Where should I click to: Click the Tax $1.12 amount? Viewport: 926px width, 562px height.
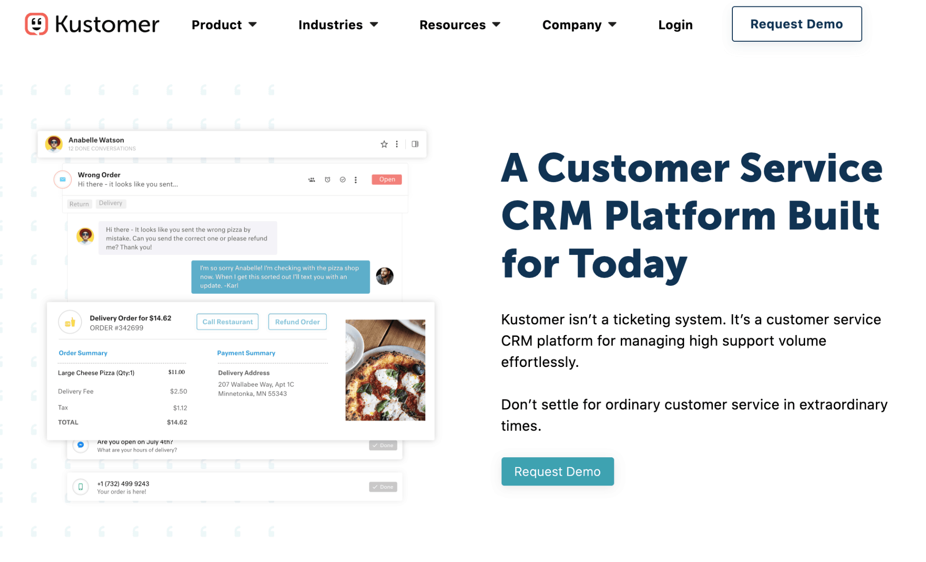tap(180, 408)
